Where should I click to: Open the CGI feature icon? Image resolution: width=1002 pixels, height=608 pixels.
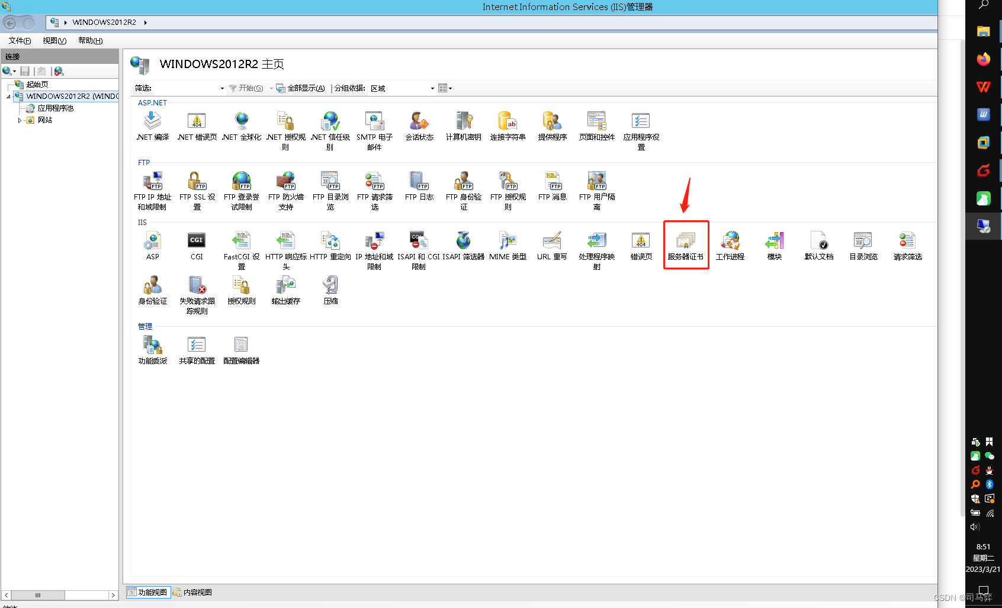coord(197,246)
